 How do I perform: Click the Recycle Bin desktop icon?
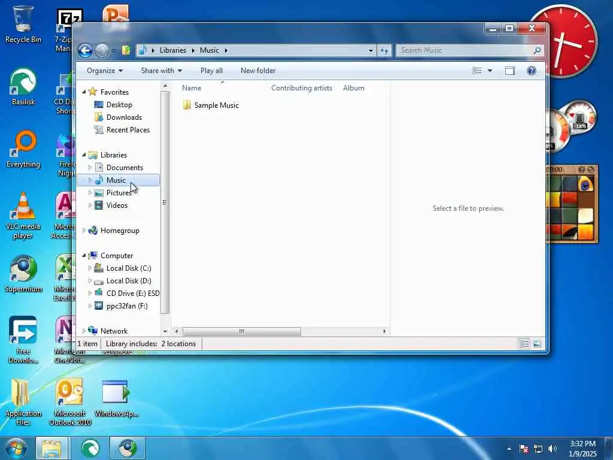click(x=23, y=24)
